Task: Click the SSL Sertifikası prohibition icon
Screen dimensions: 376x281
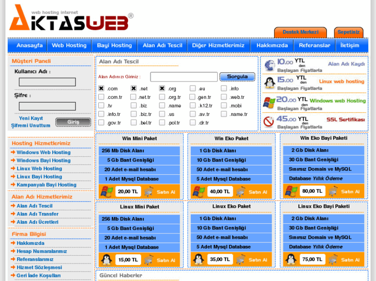Action: [268, 121]
